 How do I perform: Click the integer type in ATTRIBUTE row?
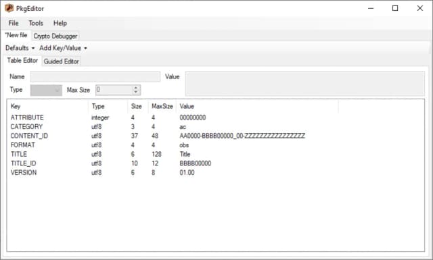(100, 118)
